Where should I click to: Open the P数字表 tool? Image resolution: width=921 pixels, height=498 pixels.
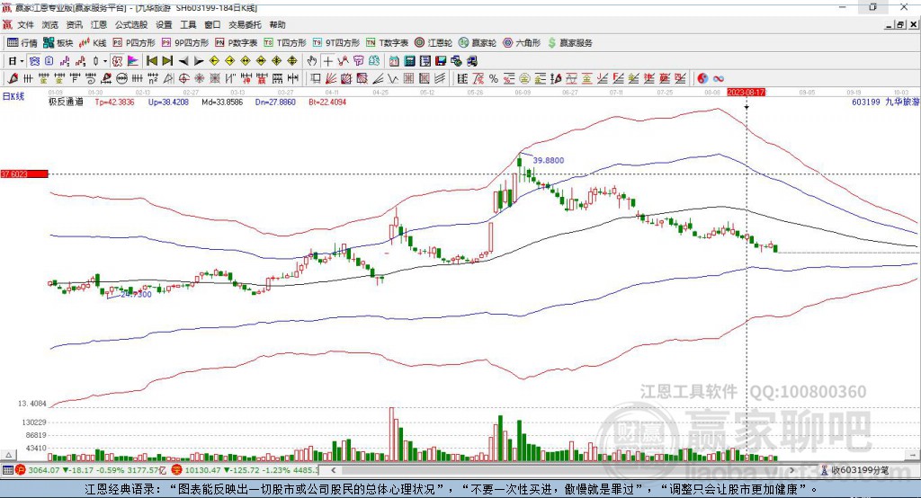click(237, 43)
